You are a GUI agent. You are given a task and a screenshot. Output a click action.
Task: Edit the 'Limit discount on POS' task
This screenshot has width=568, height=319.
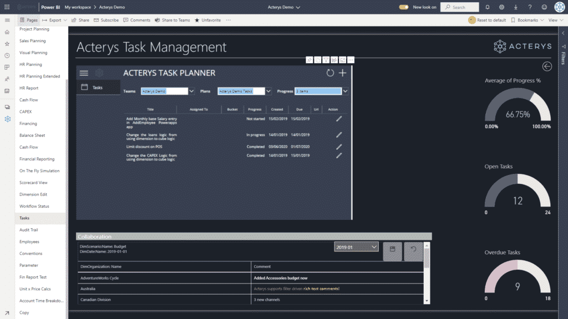(x=339, y=147)
